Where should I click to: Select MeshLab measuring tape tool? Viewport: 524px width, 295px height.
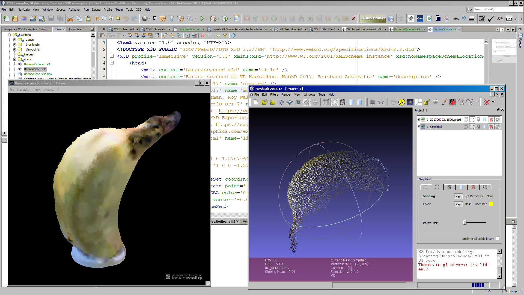coord(427,102)
